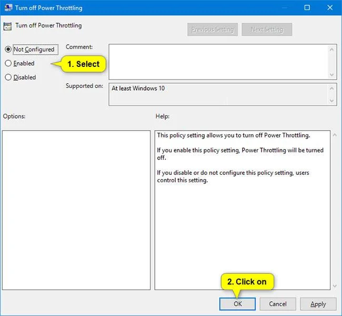Click the 'Help:' label
Image resolution: width=342 pixels, height=316 pixels.
pos(163,116)
